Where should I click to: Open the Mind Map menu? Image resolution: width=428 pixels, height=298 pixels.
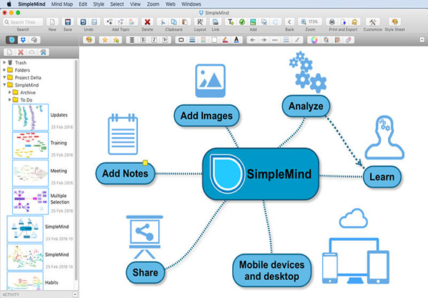[x=62, y=4]
